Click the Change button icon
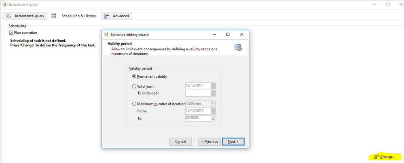This screenshot has width=404, height=163. click(x=376, y=156)
